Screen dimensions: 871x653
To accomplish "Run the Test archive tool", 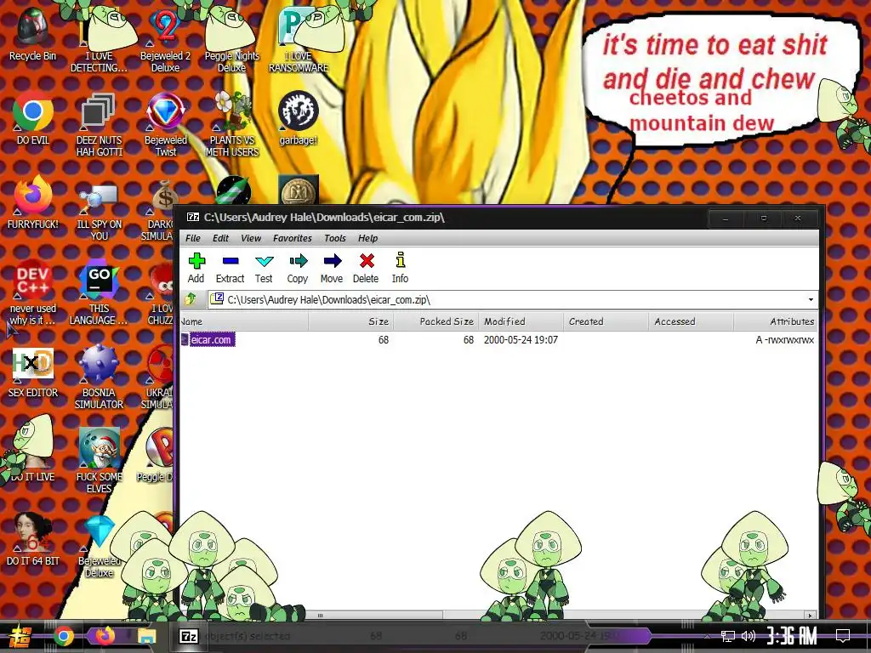I will pos(264,268).
